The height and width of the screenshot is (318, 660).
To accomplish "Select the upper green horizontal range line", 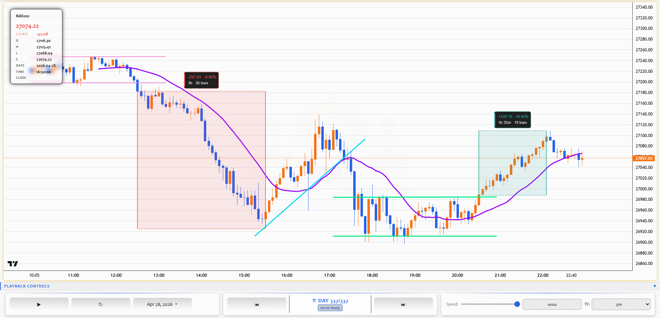I will (x=415, y=197).
